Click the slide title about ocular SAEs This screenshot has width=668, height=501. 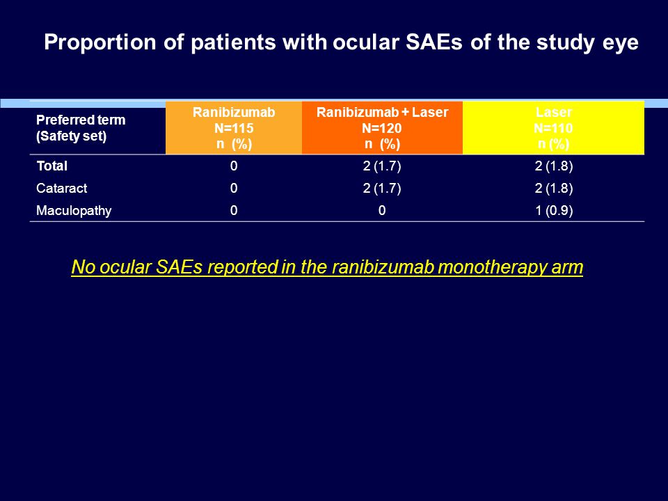(x=341, y=42)
